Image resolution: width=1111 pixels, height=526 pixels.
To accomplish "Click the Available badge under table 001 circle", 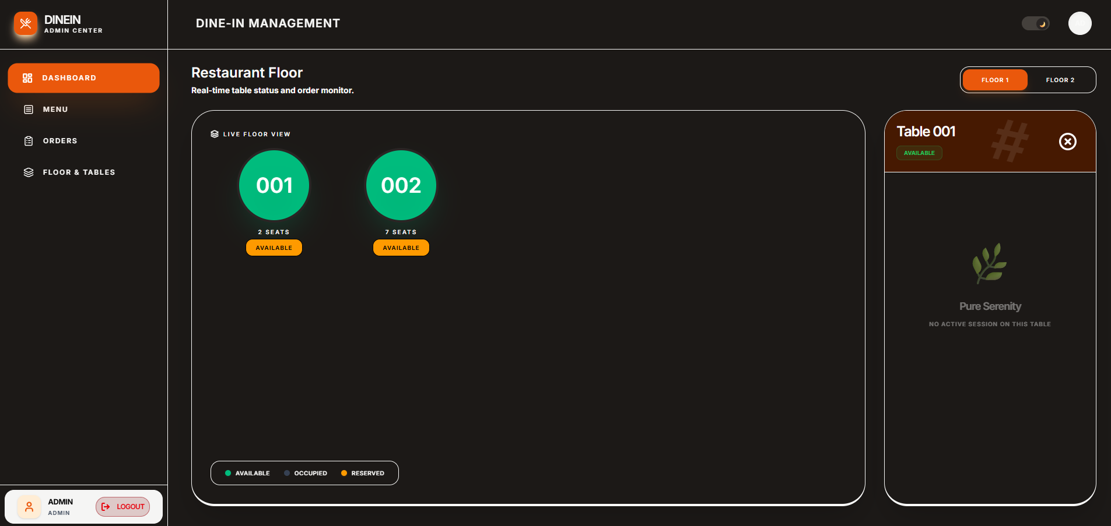I will point(274,248).
